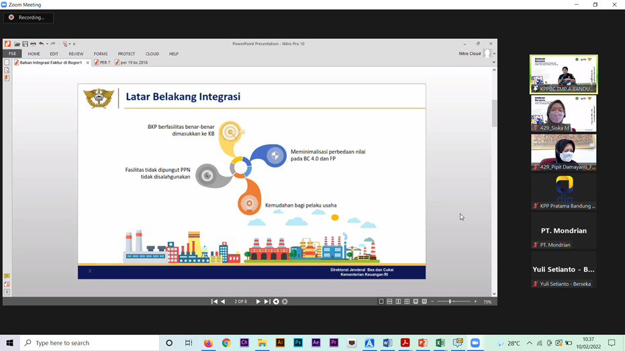Open the Customize Quick Access Toolbar dropdown
The image size is (625, 351).
click(x=74, y=44)
